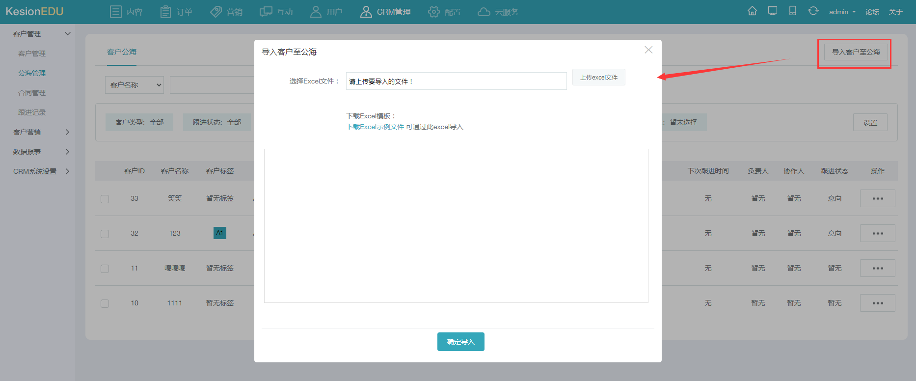Click the 设置 filter settings button
The image size is (916, 381).
pyautogui.click(x=870, y=122)
